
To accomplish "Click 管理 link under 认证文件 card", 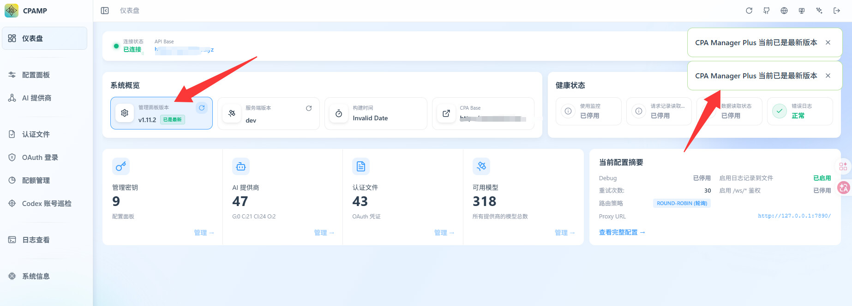I will (x=444, y=233).
